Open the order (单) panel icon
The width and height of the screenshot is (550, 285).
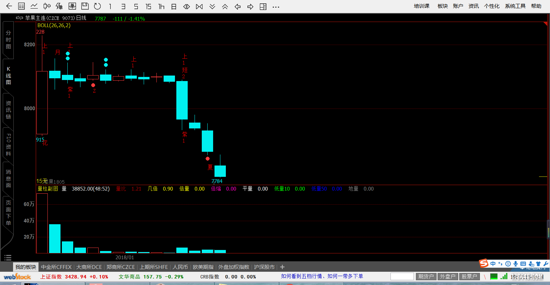[x=72, y=6]
